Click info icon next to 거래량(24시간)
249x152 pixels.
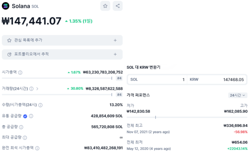pos(31,89)
